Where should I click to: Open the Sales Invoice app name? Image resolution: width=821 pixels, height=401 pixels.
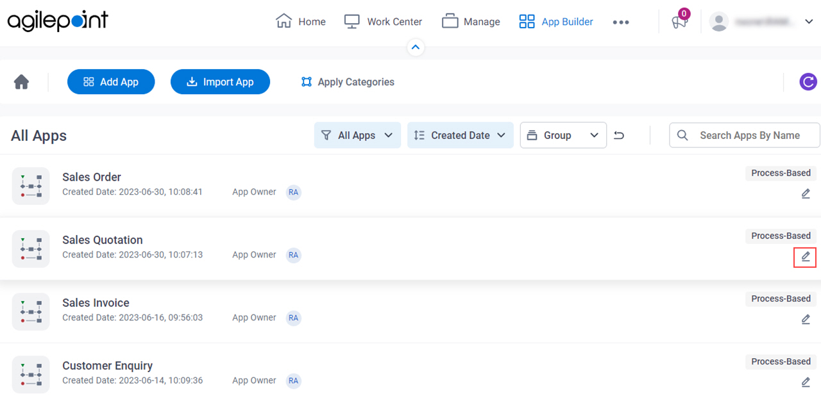click(96, 302)
